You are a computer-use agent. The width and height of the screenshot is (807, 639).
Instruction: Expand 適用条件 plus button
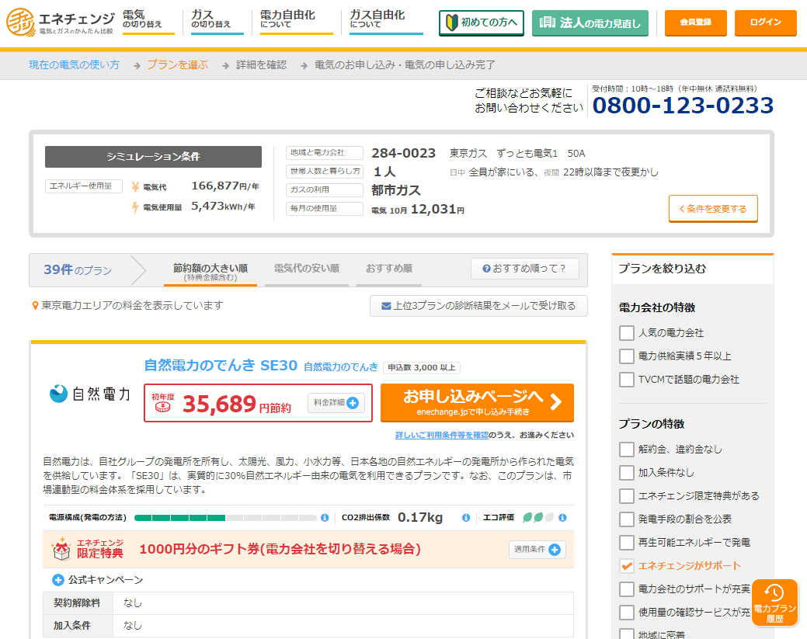coord(537,550)
